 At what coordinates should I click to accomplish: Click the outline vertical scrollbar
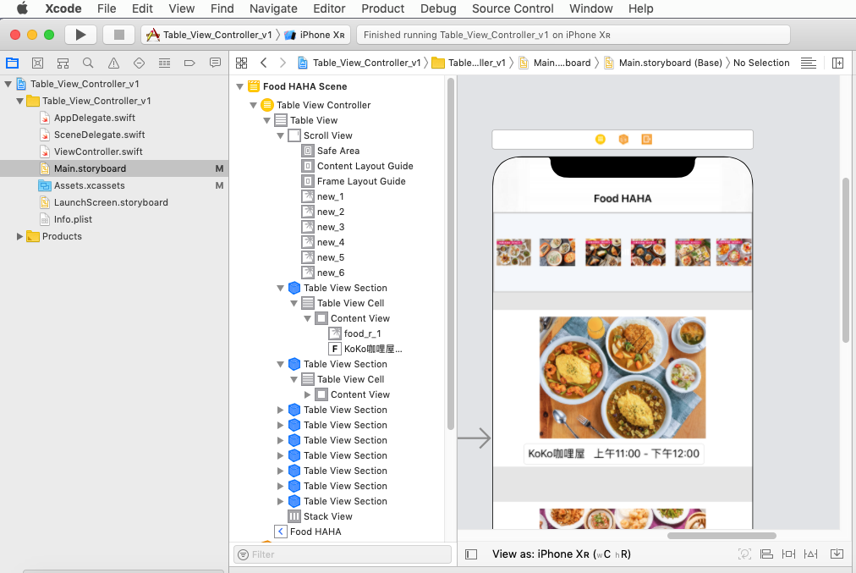pos(450,254)
